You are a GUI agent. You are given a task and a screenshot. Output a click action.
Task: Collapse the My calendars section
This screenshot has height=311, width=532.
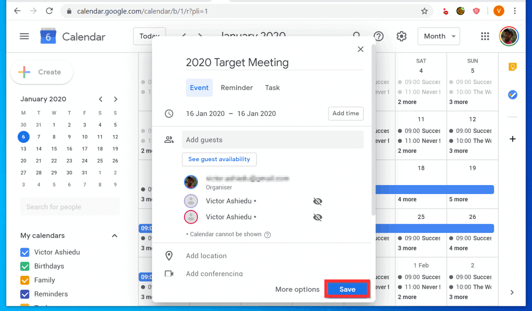(115, 236)
